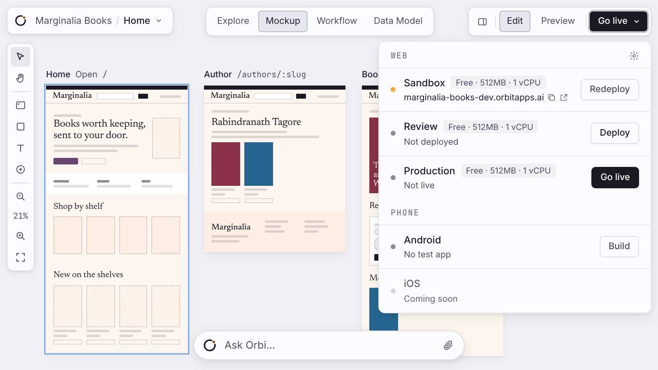The image size is (658, 370).
Task: Redeploy the Sandbox environment
Action: (610, 90)
